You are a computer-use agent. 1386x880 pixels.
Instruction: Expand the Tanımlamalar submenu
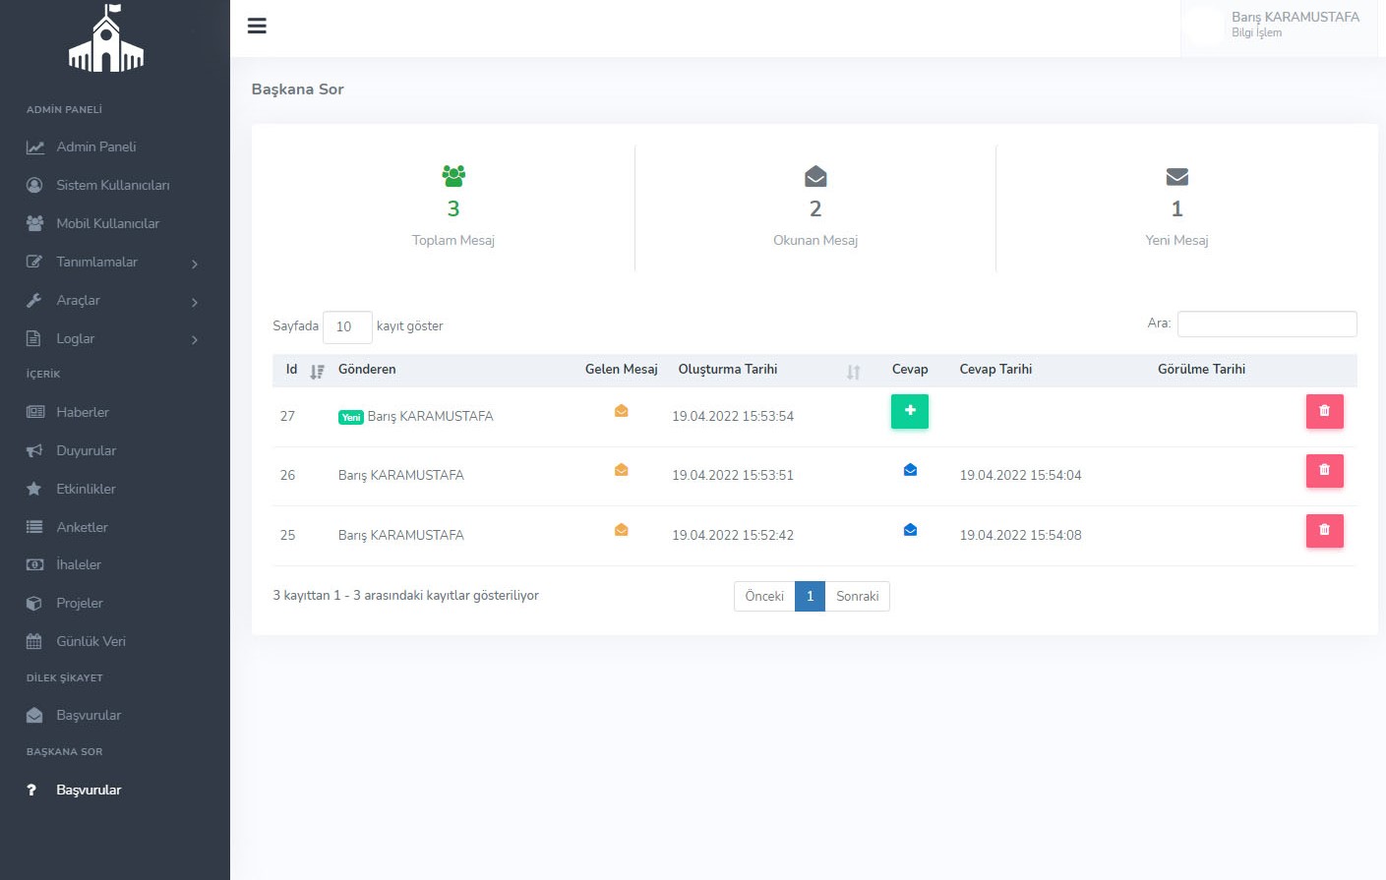(x=113, y=262)
